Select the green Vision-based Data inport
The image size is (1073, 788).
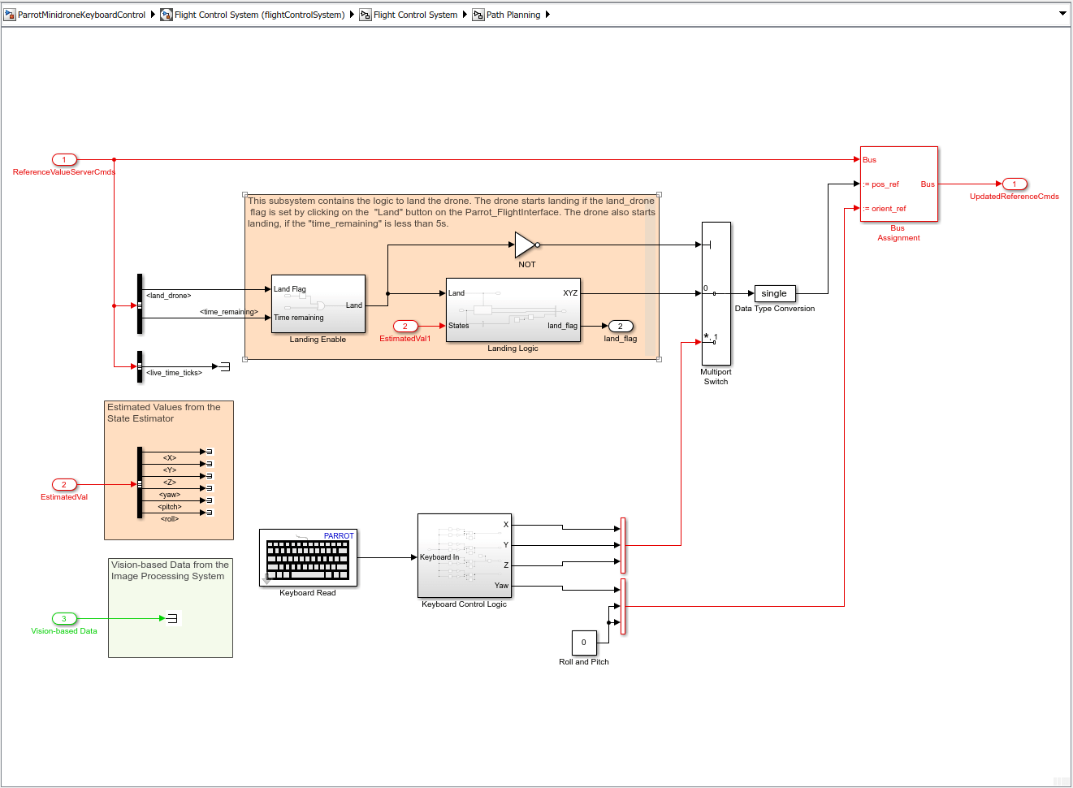[64, 619]
